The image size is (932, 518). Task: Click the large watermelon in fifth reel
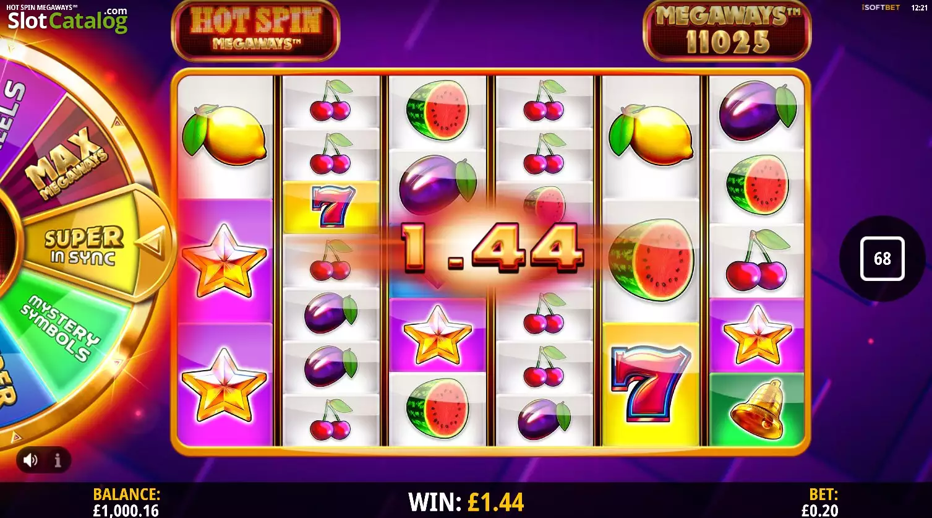[651, 260]
